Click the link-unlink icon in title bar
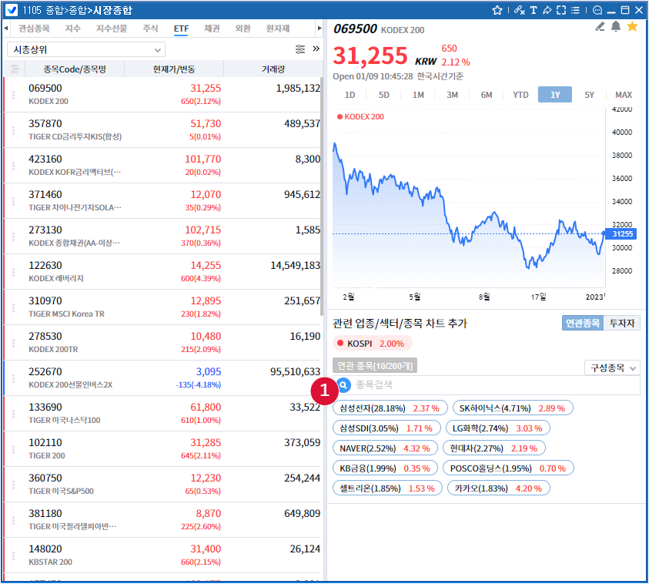Screen dimensions: 649x584 point(519,11)
